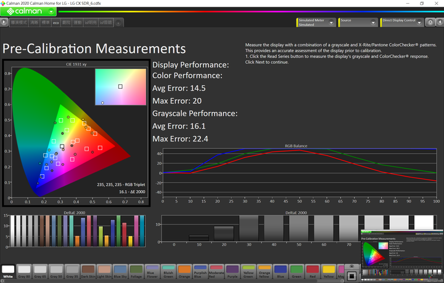
Task: Select the White color swatch
Action: (x=8, y=272)
